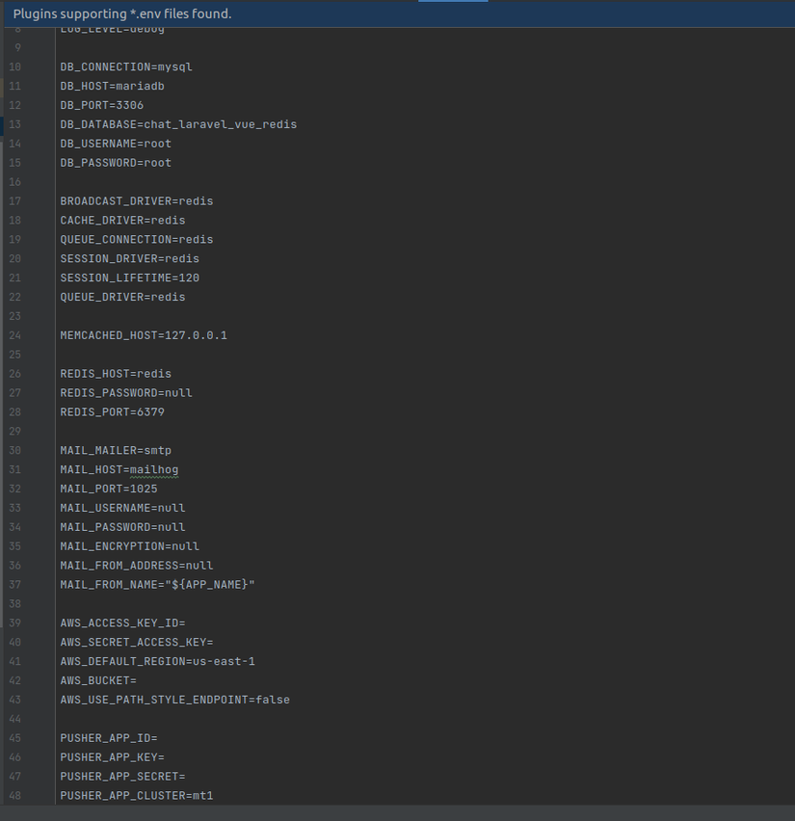795x821 pixels.
Task: Click the SESSION_LIFETIME value 120
Action: click(189, 278)
